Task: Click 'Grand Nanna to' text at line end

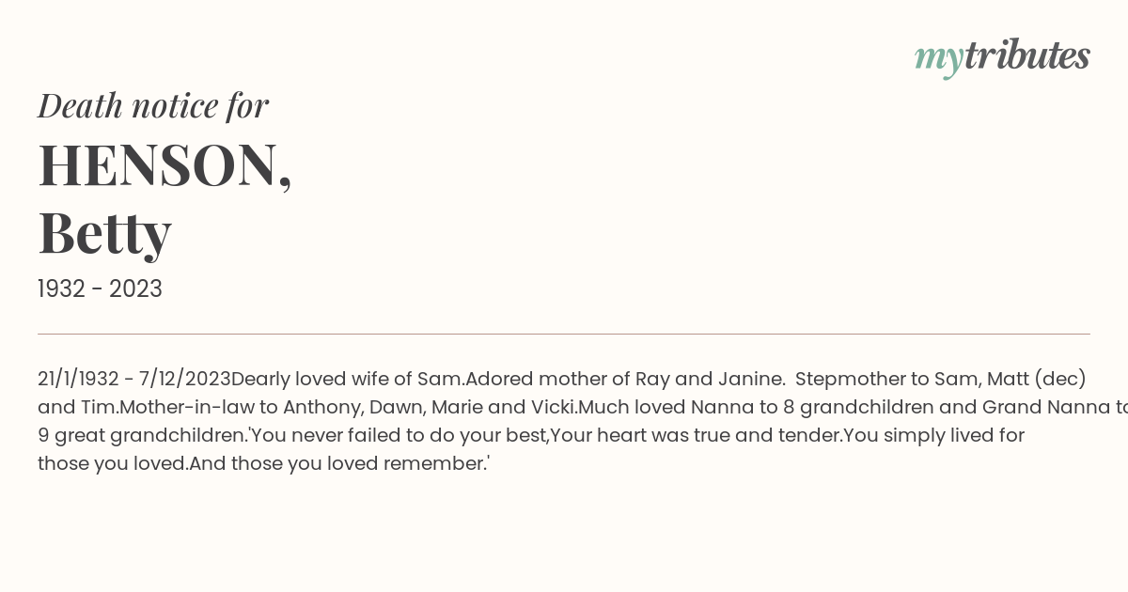Action: point(1055,407)
